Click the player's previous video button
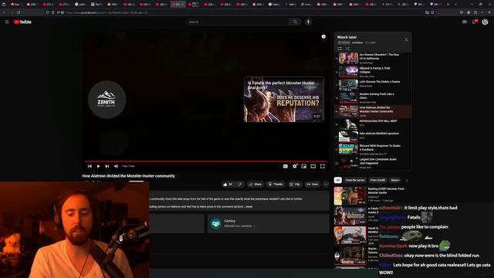The width and height of the screenshot is (494, 278). 90,166
